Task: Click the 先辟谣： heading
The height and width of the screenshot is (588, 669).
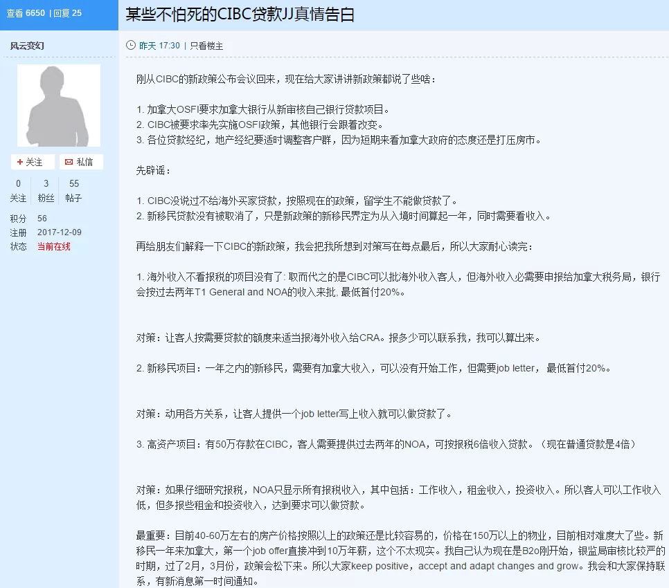Action: [153, 170]
